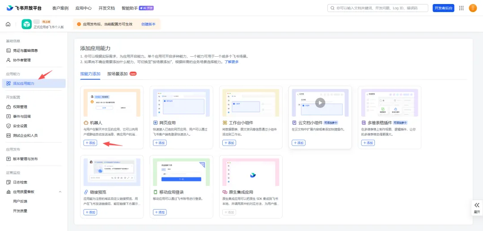Add the 云文档小组件 capability
The height and width of the screenshot is (231, 483).
(298, 143)
